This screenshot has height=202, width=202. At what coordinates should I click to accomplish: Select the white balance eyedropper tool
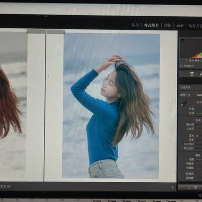pos(184,104)
